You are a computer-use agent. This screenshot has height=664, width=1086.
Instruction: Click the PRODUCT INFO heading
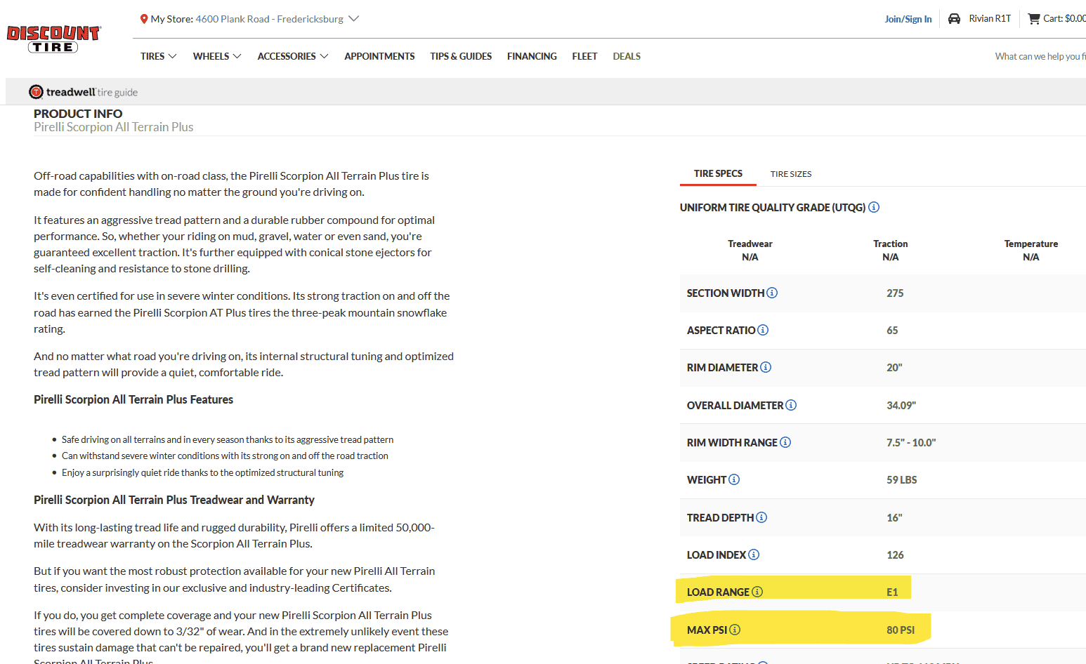(78, 114)
